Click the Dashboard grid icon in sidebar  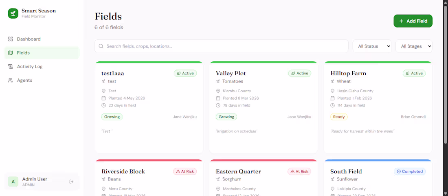pos(11,39)
